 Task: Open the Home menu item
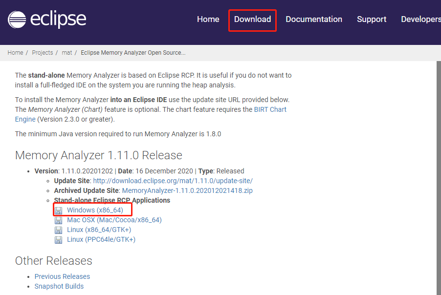[x=208, y=19]
